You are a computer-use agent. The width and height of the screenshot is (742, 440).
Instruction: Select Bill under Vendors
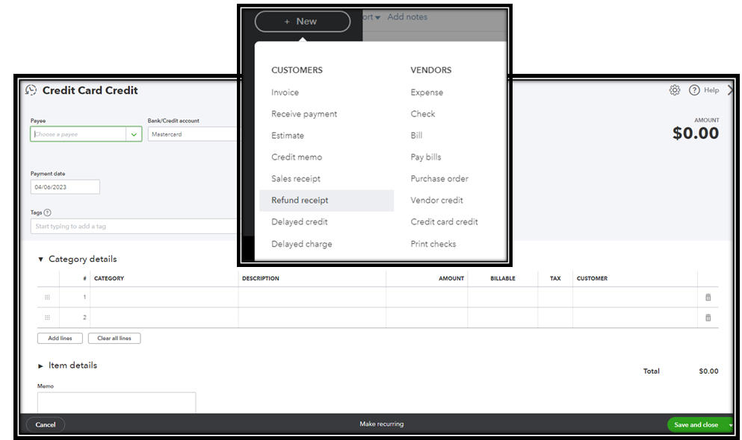tap(416, 136)
